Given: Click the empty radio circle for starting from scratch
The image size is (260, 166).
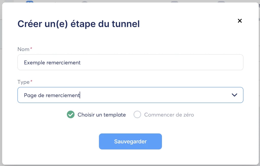Looking at the screenshot, I should pos(137,114).
